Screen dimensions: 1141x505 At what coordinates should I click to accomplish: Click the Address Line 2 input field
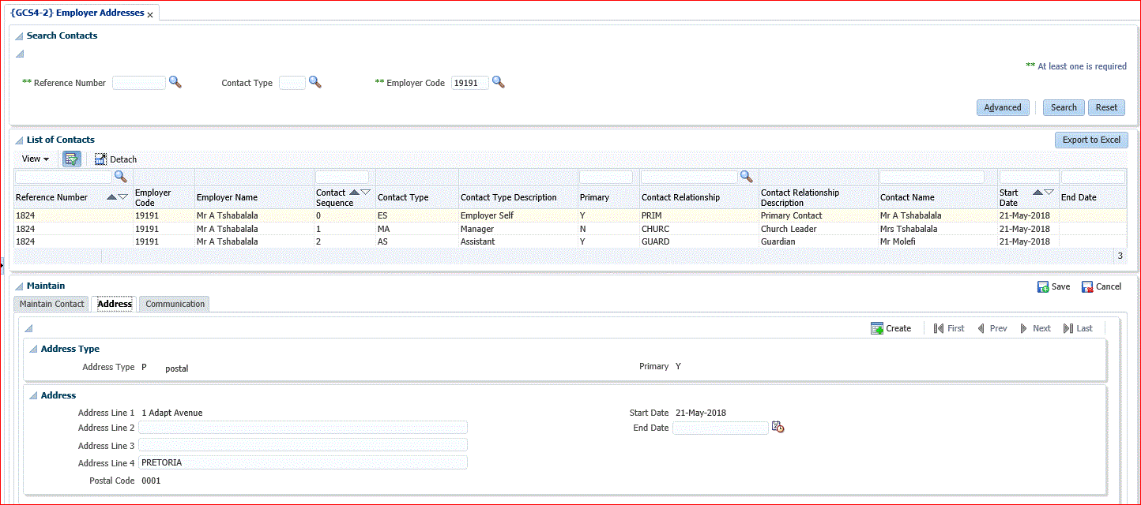coord(303,428)
